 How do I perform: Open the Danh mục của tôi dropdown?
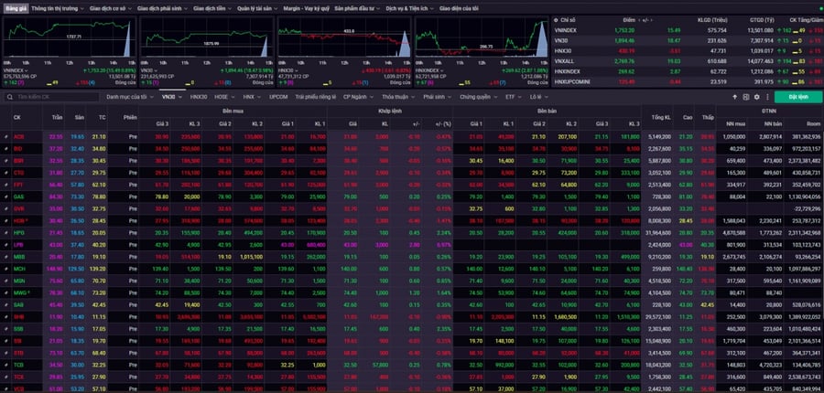tap(130, 97)
